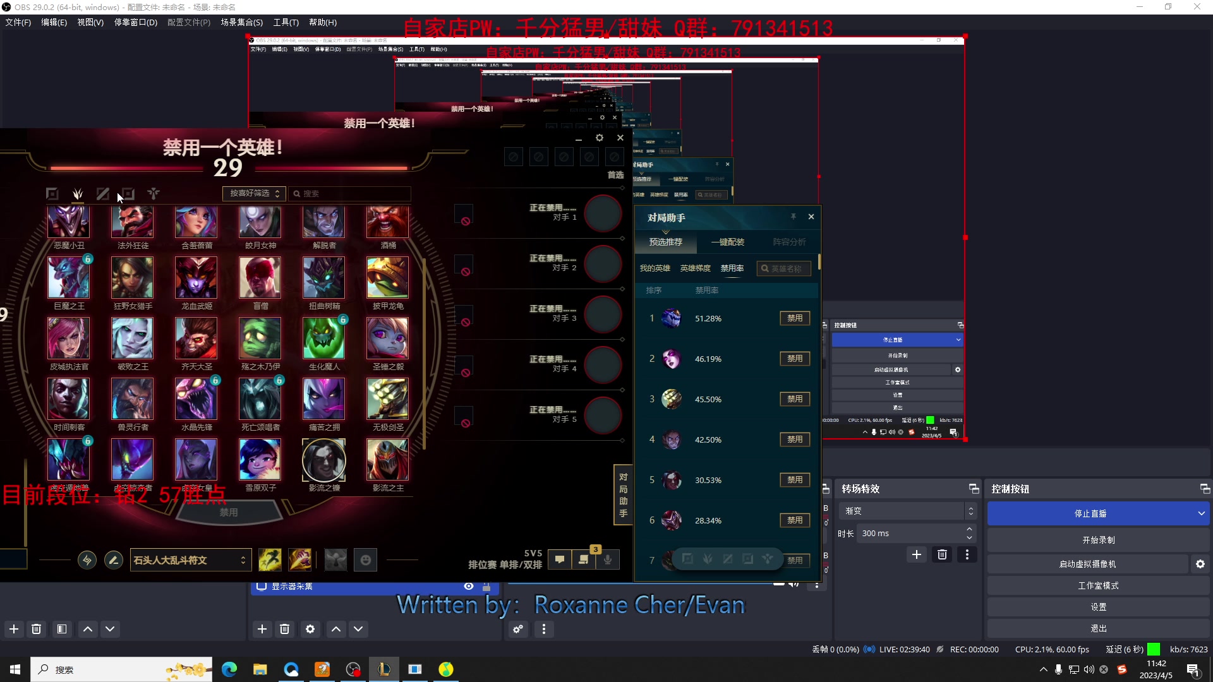Add a new scene in OBS
Viewport: 1213px width, 682px height.
tap(14, 629)
